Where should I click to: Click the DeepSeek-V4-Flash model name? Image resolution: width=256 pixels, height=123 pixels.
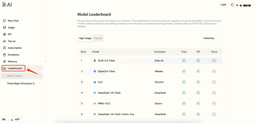pos(109,93)
